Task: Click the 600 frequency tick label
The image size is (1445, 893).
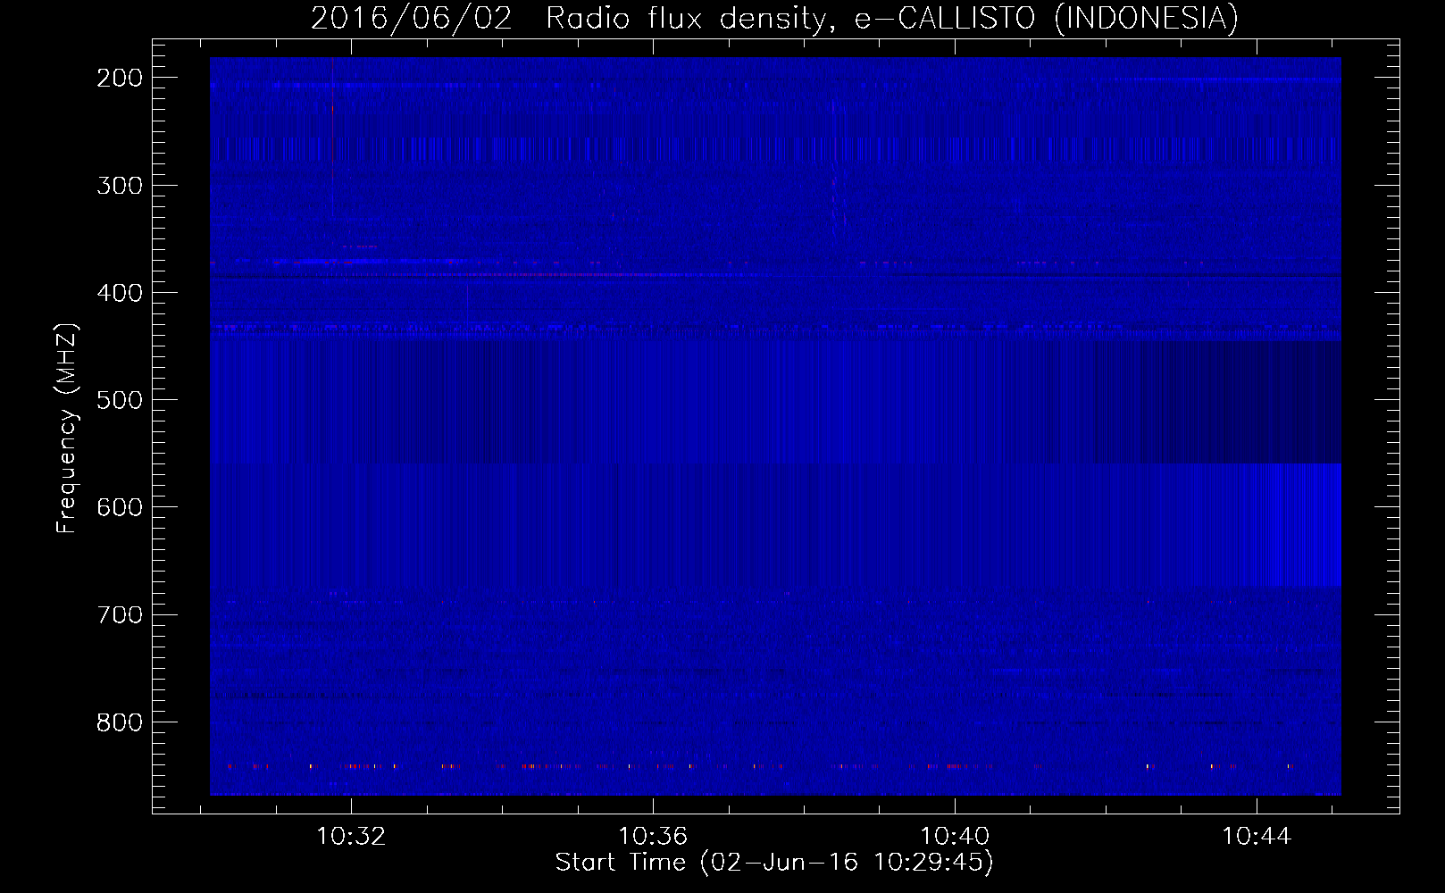Action: [120, 507]
